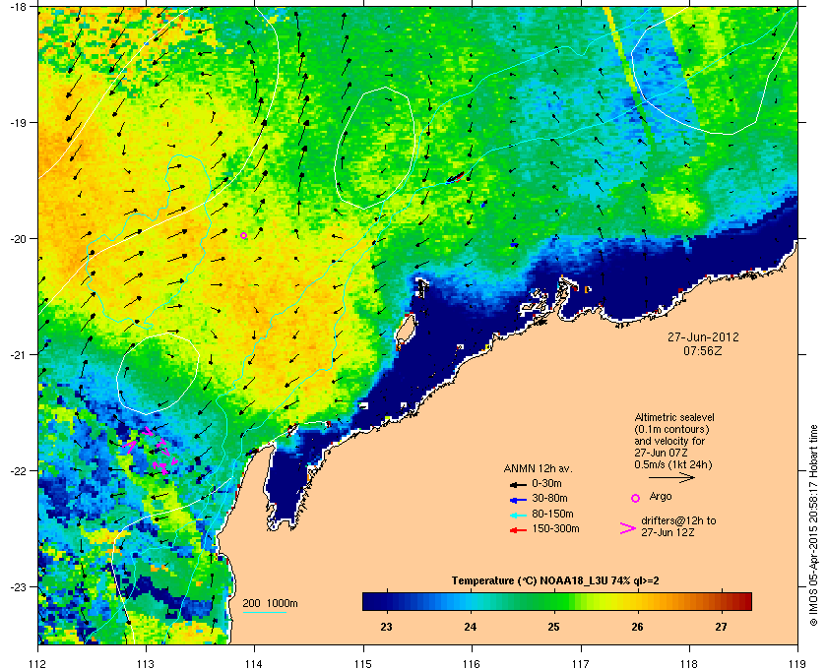Viewport: 827px width, 669px height.
Task: Click the latitude axis label -22
Action: [18, 470]
